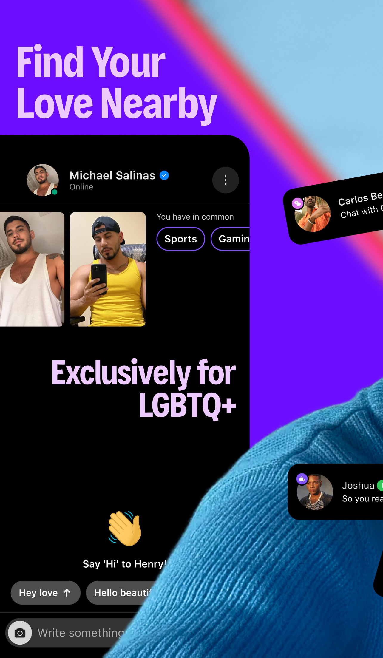Tap the thumbs-up badge on Joshua's avatar
Image resolution: width=383 pixels, height=658 pixels.
click(302, 479)
